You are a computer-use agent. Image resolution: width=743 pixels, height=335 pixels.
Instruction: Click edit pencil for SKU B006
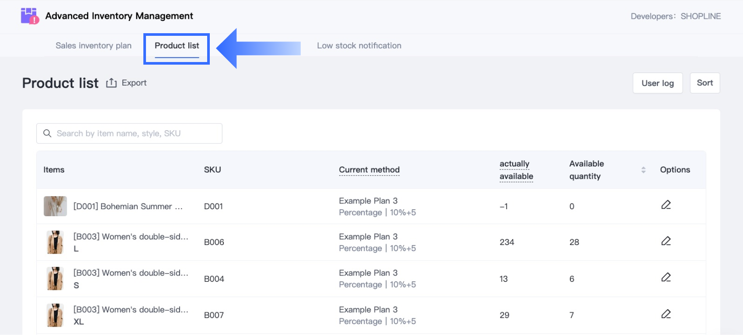666,241
